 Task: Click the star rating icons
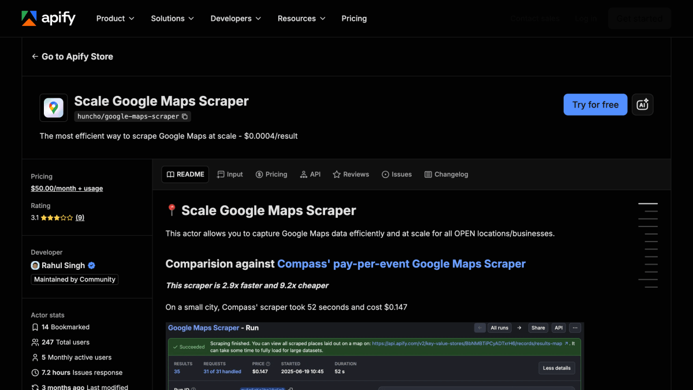click(x=57, y=218)
